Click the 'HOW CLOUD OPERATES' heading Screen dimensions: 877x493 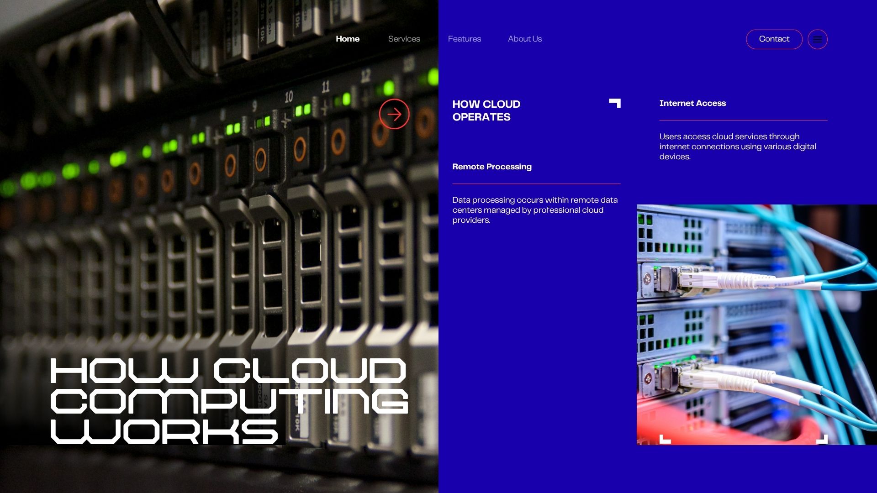click(486, 110)
